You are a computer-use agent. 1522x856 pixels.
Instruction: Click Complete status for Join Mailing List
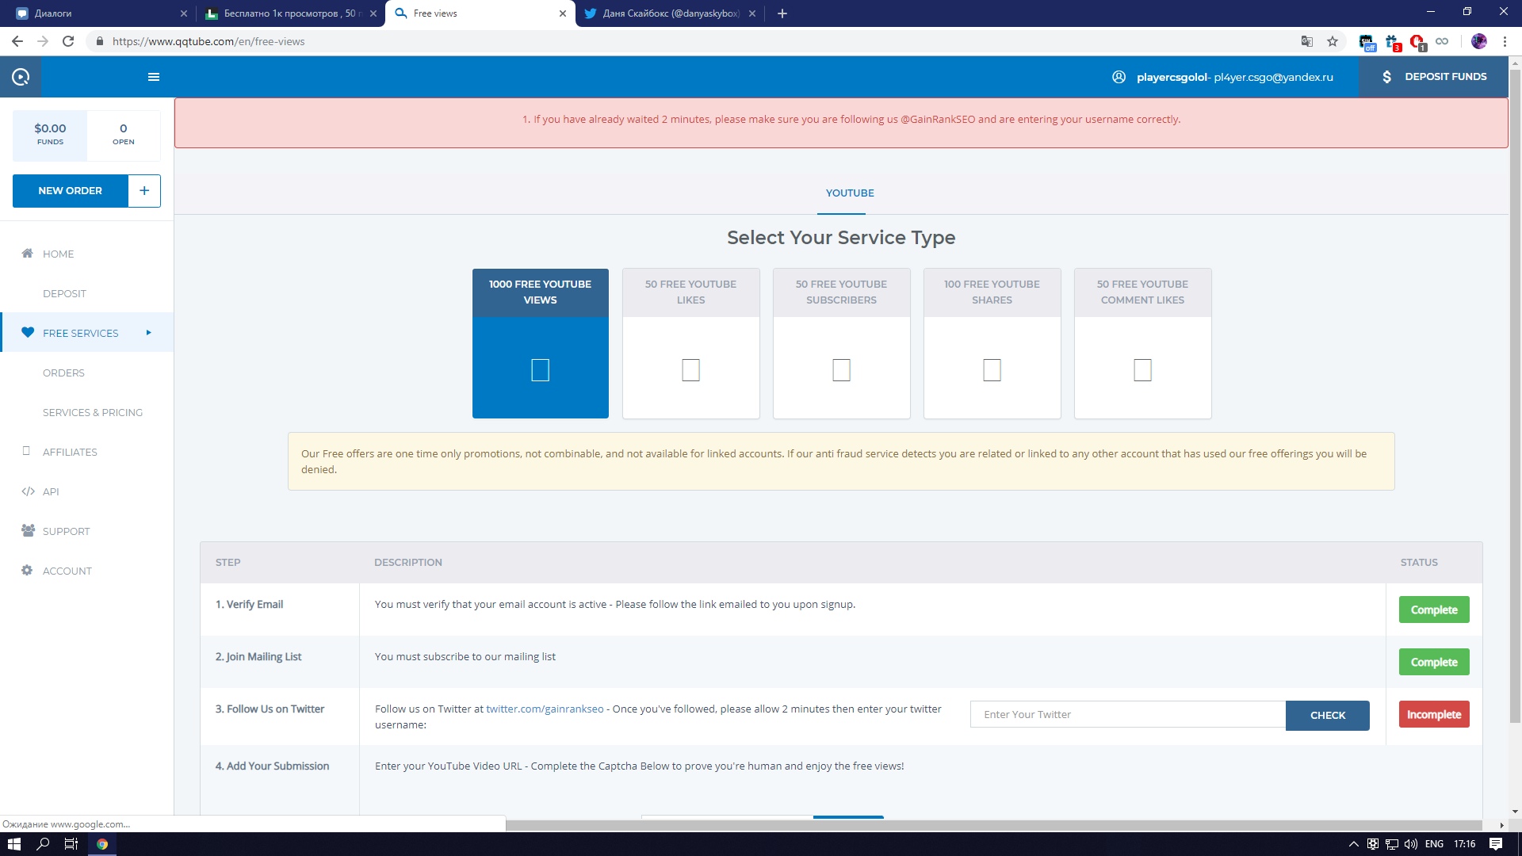pyautogui.click(x=1434, y=662)
